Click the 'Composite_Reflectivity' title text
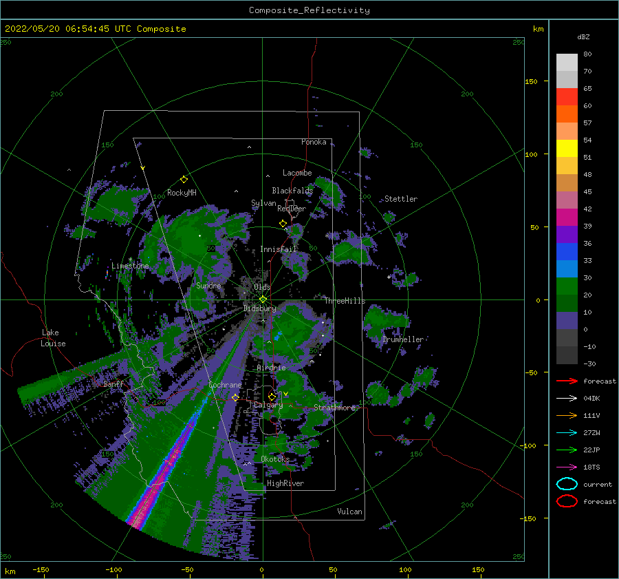Viewport: 619px width, 579px height. (x=309, y=10)
